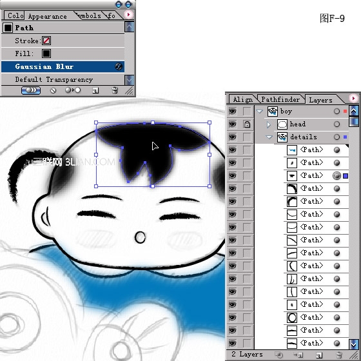Viewport: 361px width, 361px height.
Task: Open Layers panel flyout menu
Action: [353, 99]
